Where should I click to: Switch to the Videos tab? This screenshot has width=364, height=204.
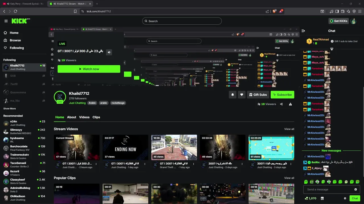tap(84, 117)
